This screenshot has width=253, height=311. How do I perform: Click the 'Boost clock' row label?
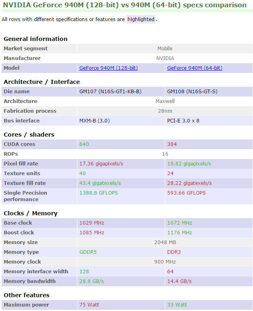[x=19, y=233]
